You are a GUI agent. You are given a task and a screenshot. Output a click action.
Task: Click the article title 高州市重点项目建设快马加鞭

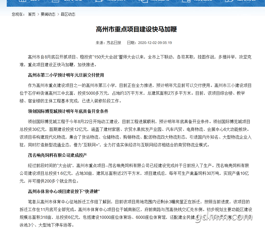tap(137, 29)
